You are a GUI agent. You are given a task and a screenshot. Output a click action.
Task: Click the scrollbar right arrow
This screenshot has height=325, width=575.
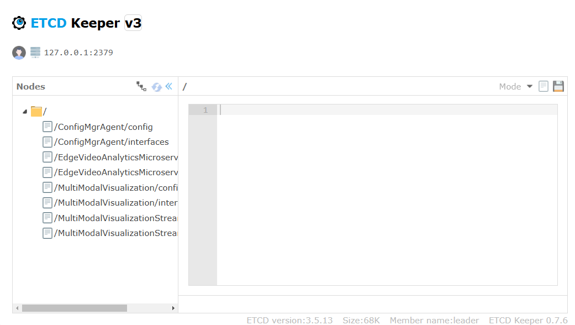173,308
